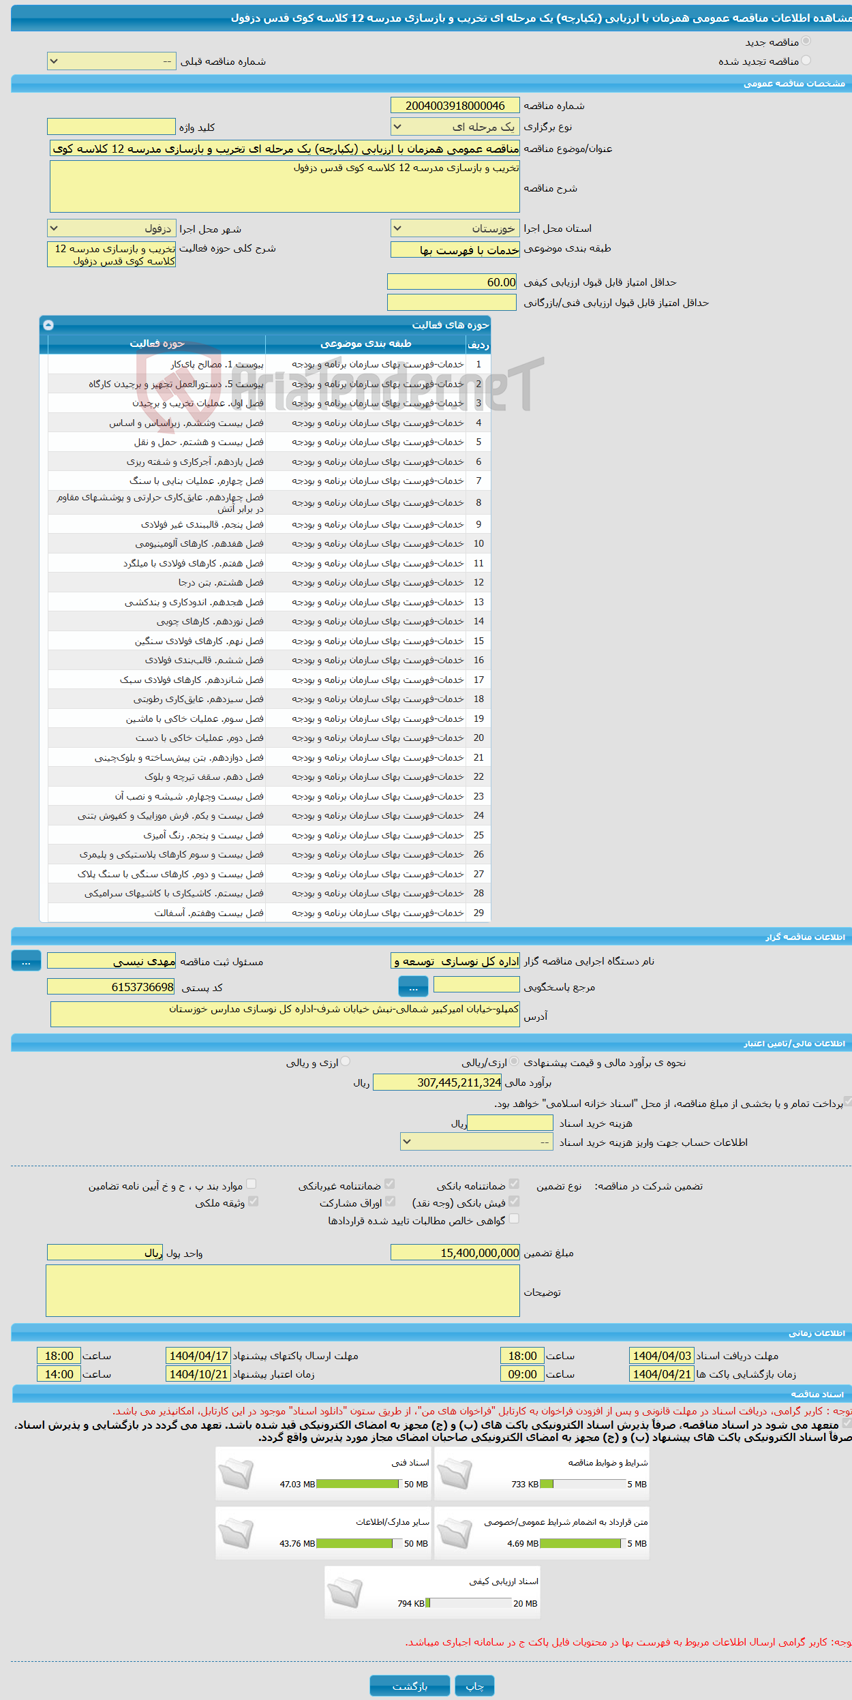Click the document purchase cost field

click(510, 1123)
